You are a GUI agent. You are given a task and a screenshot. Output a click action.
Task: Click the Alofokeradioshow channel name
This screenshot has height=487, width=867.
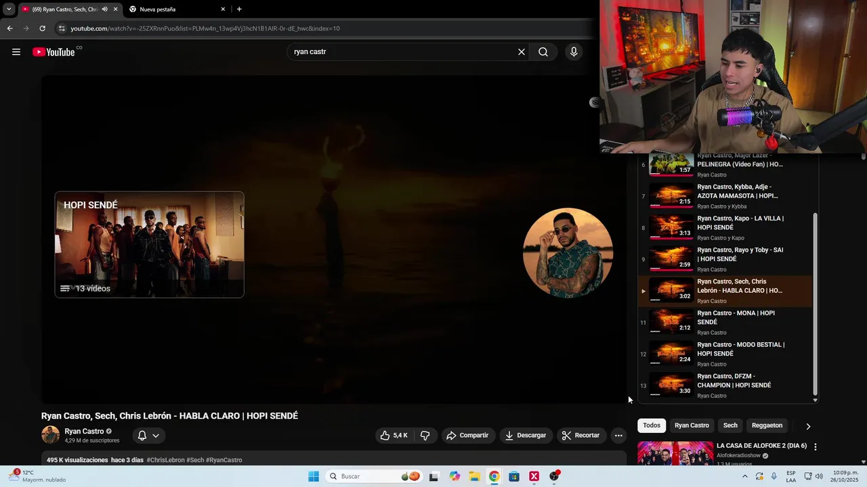click(x=738, y=456)
